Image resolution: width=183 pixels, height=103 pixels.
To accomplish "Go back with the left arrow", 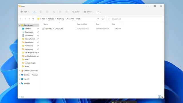I will tap(21, 19).
